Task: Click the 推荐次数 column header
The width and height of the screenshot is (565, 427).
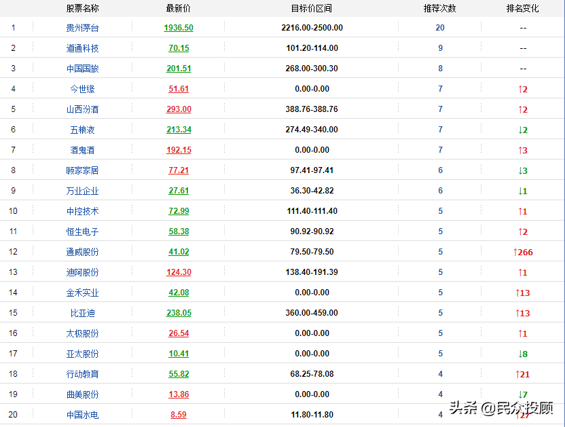Action: (440, 8)
